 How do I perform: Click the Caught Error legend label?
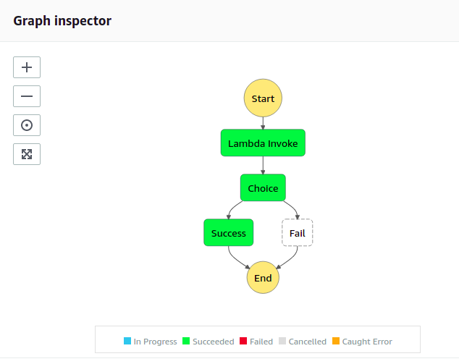367,342
